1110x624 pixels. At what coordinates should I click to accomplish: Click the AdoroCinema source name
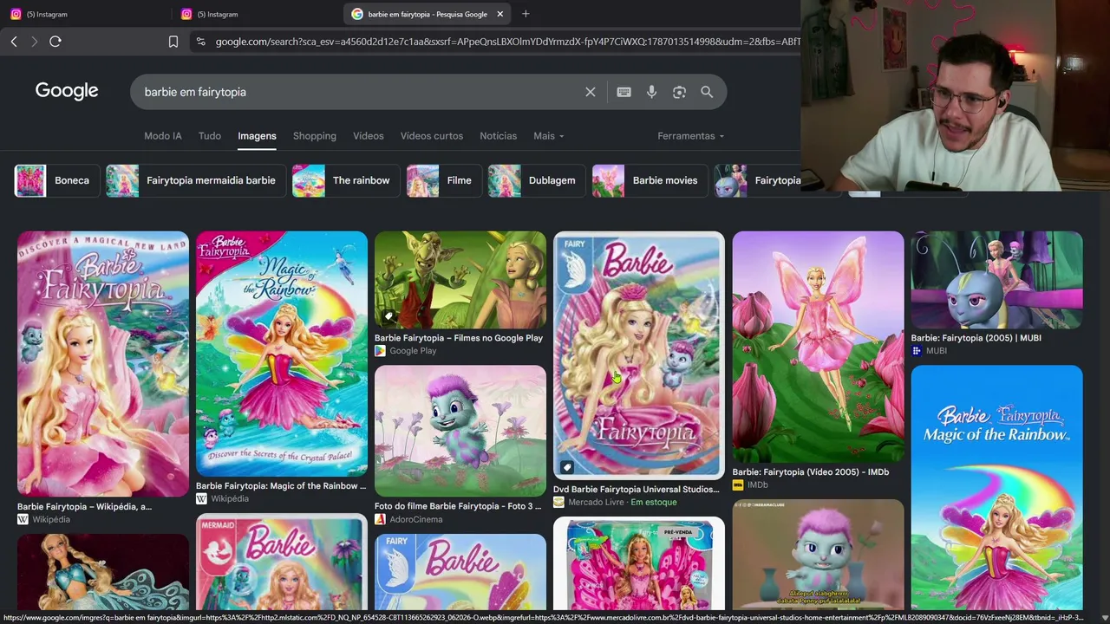coord(416,520)
